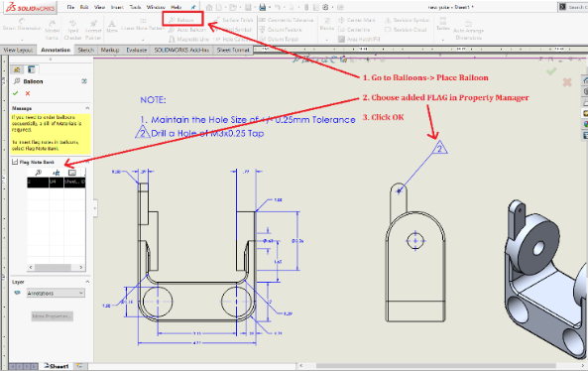This screenshot has width=588, height=371.
Task: Print the drawing using the printer icon
Action: coord(262,7)
